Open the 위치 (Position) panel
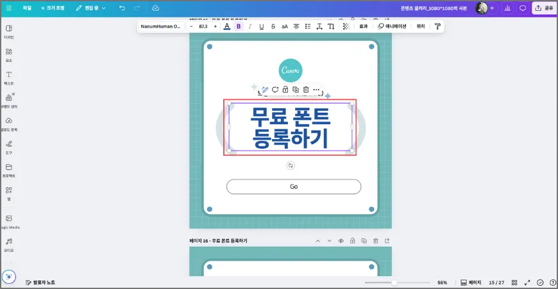 pyautogui.click(x=421, y=26)
